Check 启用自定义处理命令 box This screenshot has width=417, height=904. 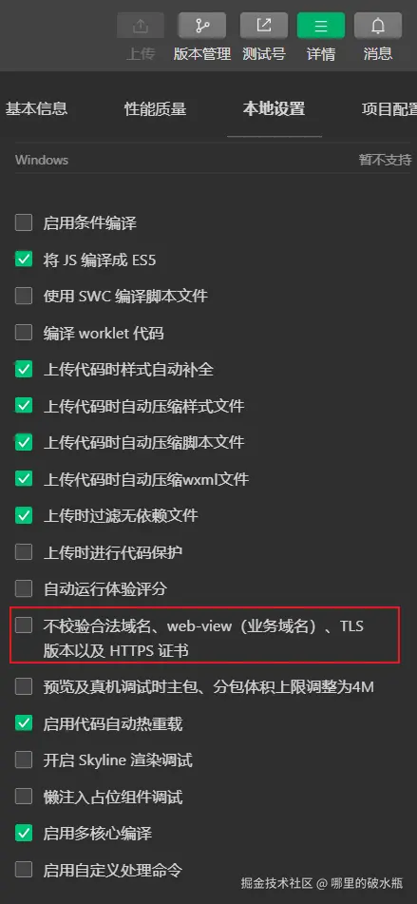24,870
